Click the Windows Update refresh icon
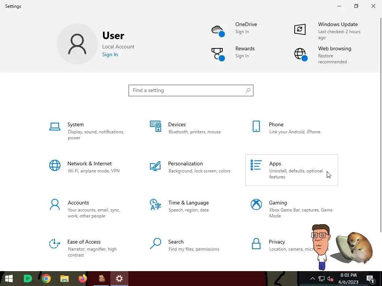382x286 pixels. 300,29
